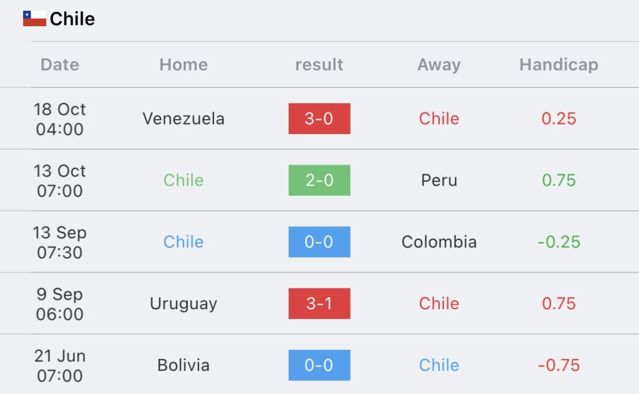Select Bolivia home team name
The image size is (639, 394).
(x=183, y=365)
